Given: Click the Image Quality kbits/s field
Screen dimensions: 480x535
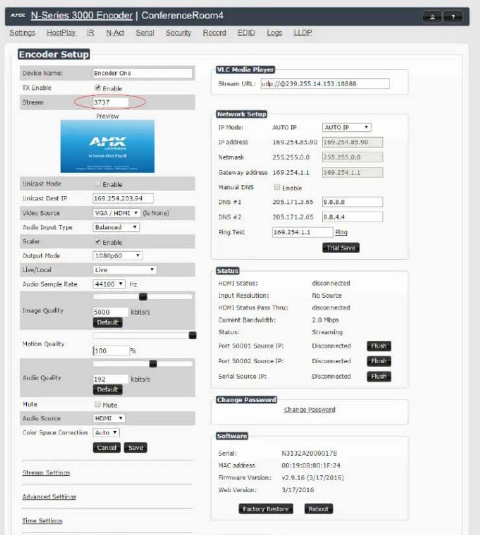Looking at the screenshot, I should tap(111, 312).
